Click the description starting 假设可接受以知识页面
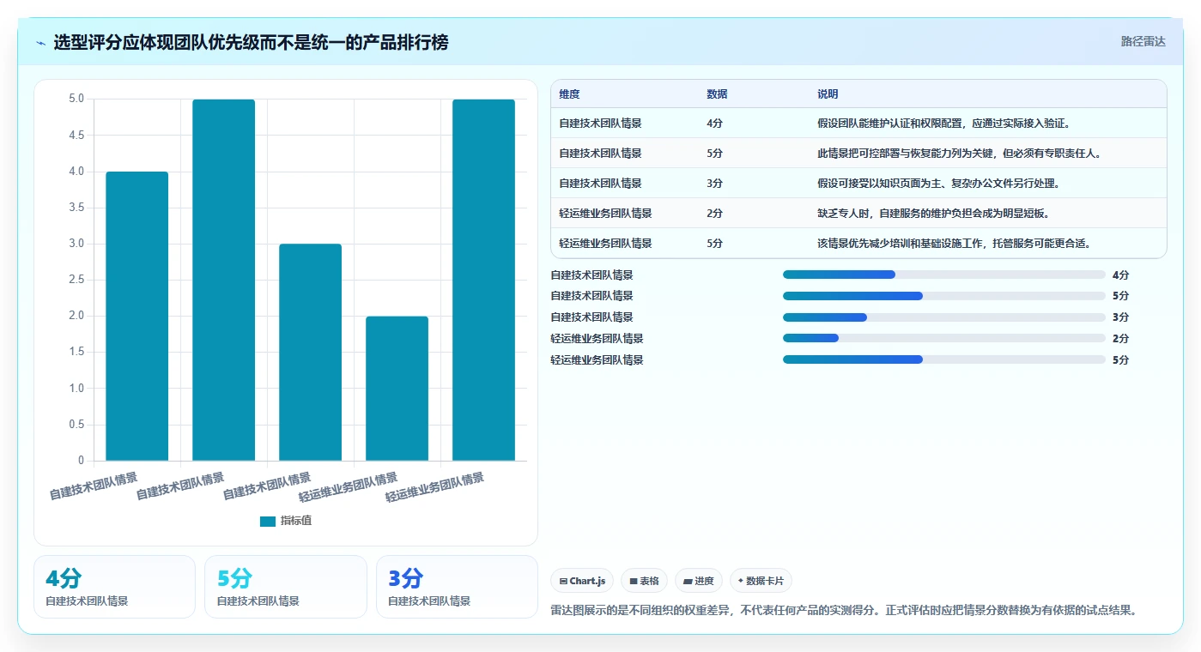1201x652 pixels. pos(938,184)
